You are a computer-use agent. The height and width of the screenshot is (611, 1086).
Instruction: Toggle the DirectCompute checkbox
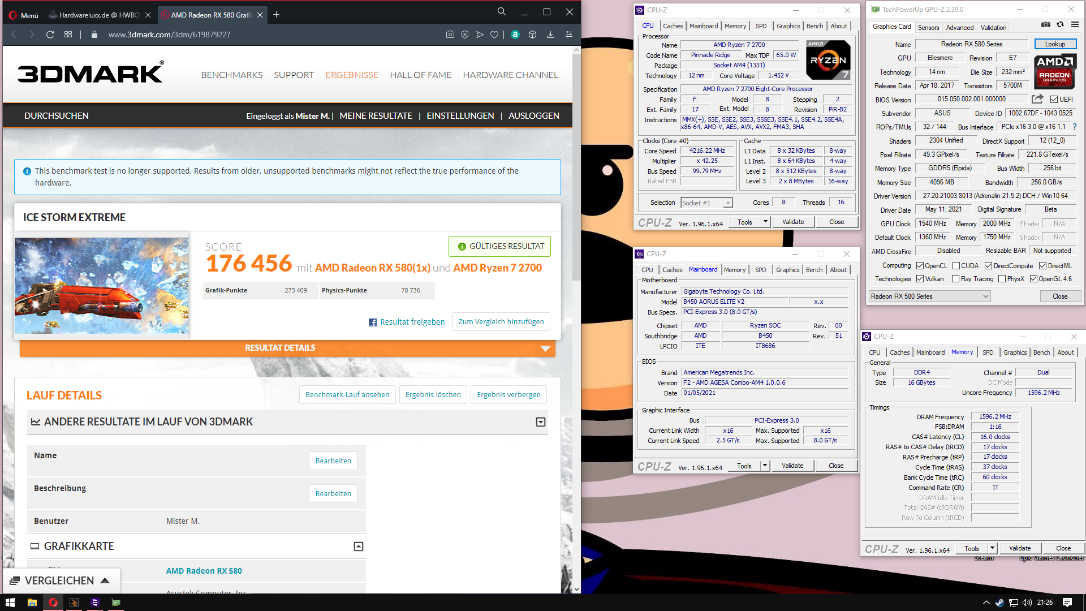coord(988,266)
